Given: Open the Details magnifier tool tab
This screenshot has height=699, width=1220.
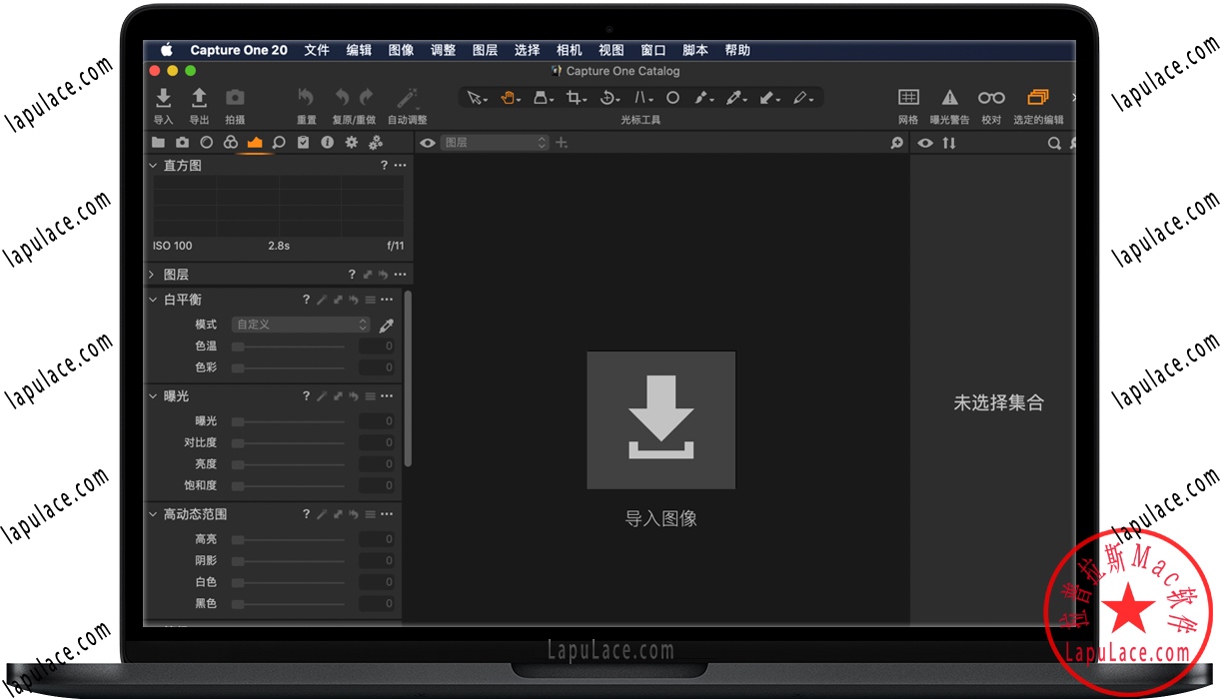Looking at the screenshot, I should coord(279,143).
